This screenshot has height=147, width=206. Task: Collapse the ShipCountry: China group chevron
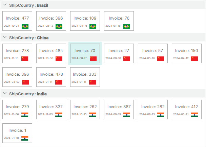click(5, 37)
